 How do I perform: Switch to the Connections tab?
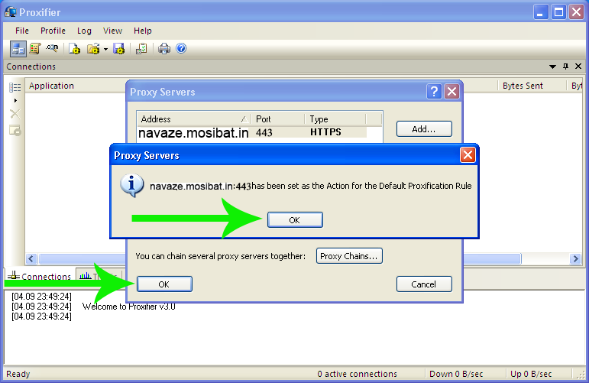click(x=40, y=276)
